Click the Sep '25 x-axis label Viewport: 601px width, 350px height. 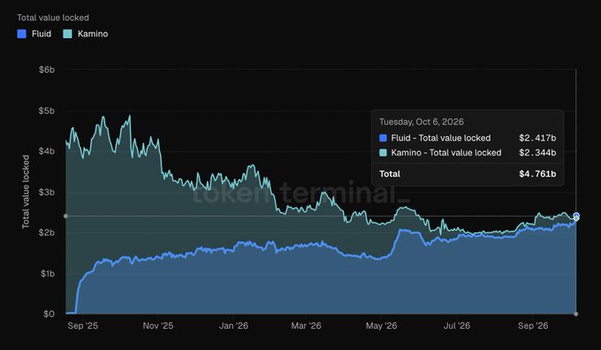[83, 326]
